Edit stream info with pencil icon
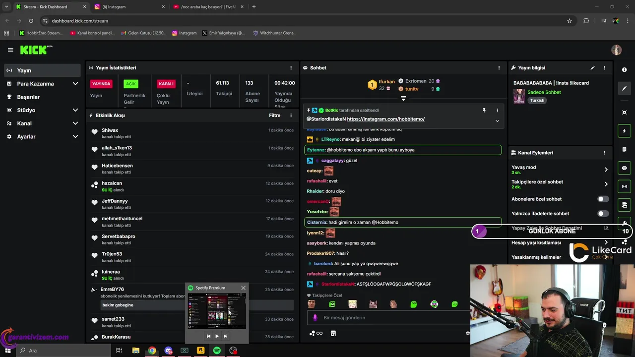635x357 pixels. [592, 68]
